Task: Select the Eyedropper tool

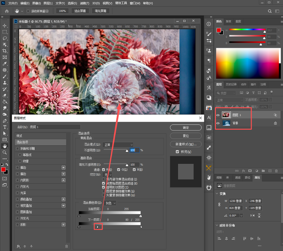Action: click(x=5, y=64)
